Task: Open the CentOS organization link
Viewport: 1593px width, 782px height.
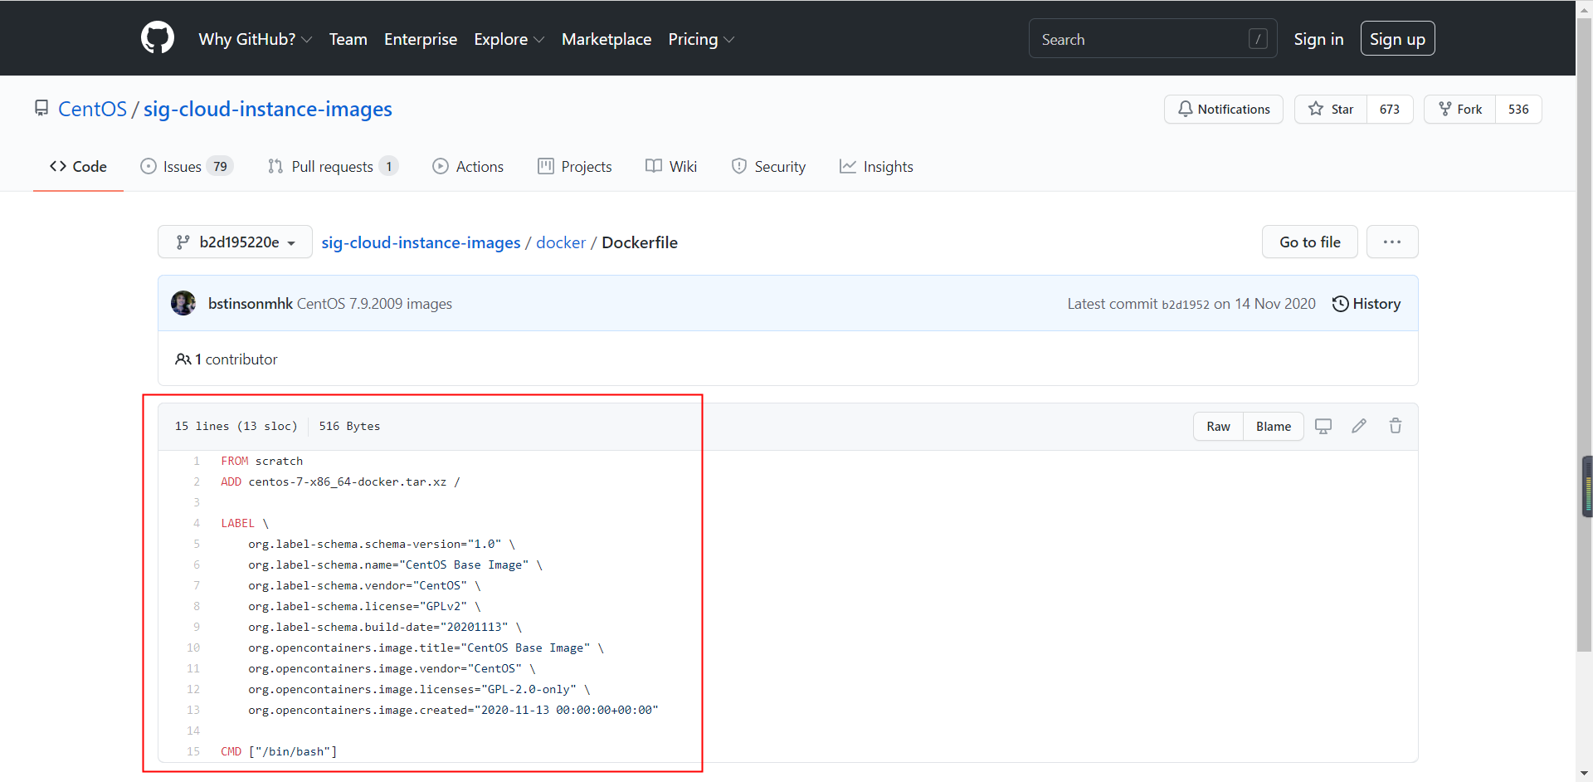Action: (x=92, y=109)
